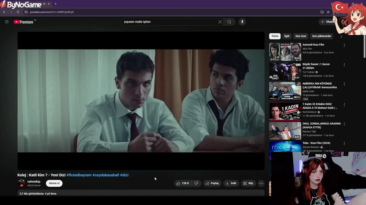Show more filter chips with right chevron

coord(341,36)
